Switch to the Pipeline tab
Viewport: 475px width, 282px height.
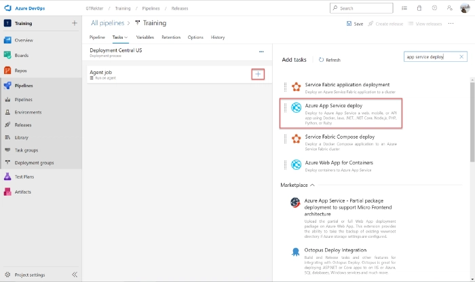click(x=97, y=37)
